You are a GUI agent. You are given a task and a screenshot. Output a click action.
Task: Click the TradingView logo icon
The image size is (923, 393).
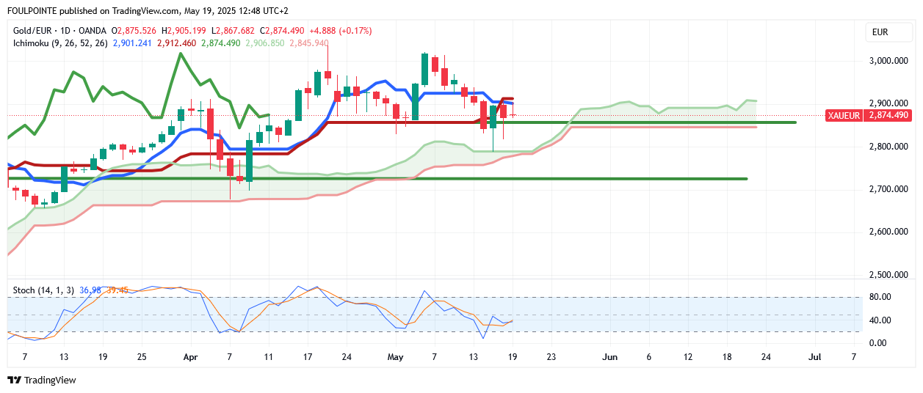[14, 381]
